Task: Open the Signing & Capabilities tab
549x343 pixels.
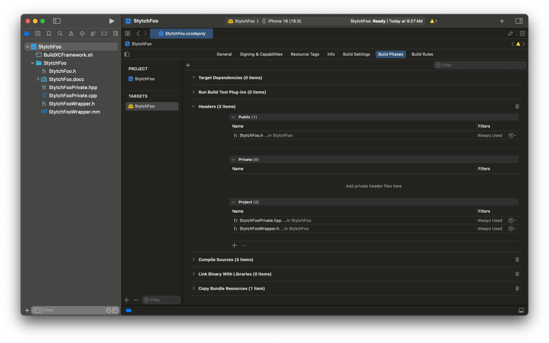Action: [261, 54]
